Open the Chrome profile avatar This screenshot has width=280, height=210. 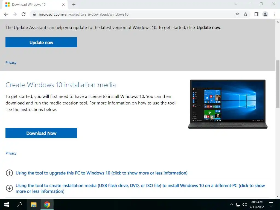tap(265, 14)
